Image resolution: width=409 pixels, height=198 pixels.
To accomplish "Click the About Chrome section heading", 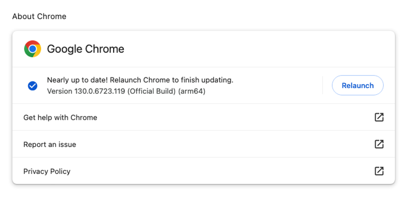I will (x=39, y=17).
